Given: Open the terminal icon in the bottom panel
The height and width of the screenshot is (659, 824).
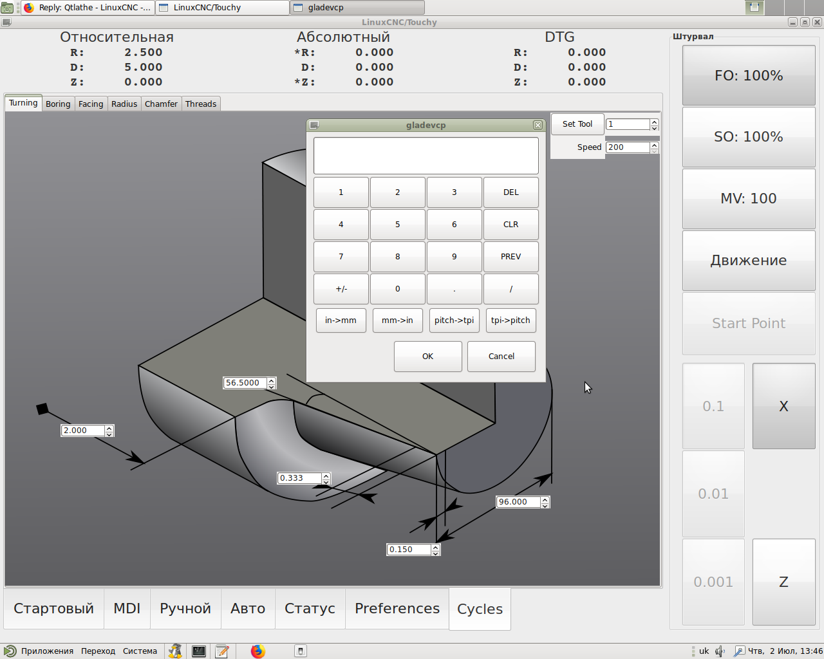Looking at the screenshot, I should click(199, 651).
